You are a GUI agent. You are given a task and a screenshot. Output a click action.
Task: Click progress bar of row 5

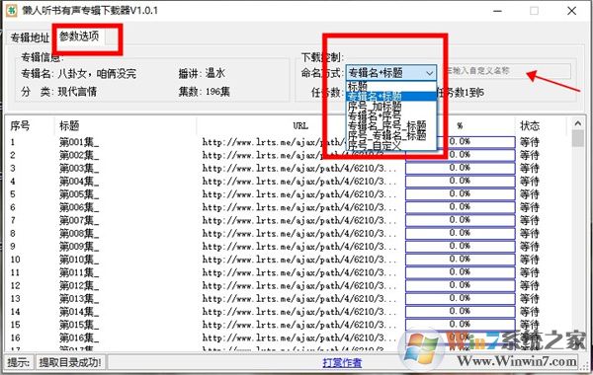(x=460, y=194)
